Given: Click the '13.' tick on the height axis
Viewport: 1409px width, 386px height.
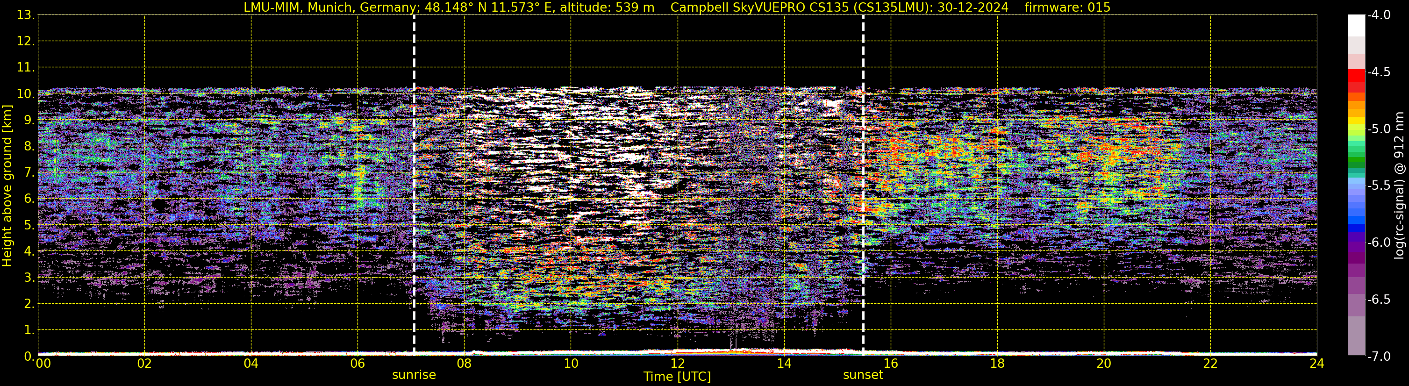Looking at the screenshot, I should coord(26,15).
